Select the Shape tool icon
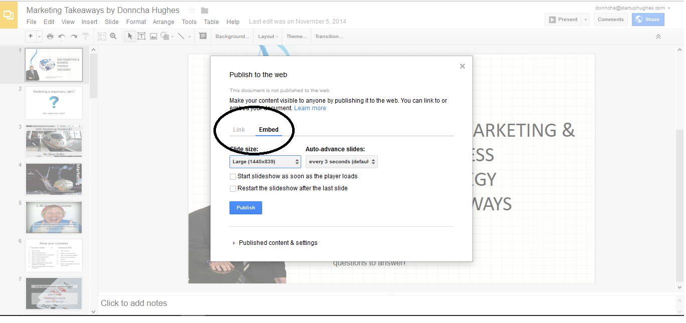 pyautogui.click(x=164, y=36)
